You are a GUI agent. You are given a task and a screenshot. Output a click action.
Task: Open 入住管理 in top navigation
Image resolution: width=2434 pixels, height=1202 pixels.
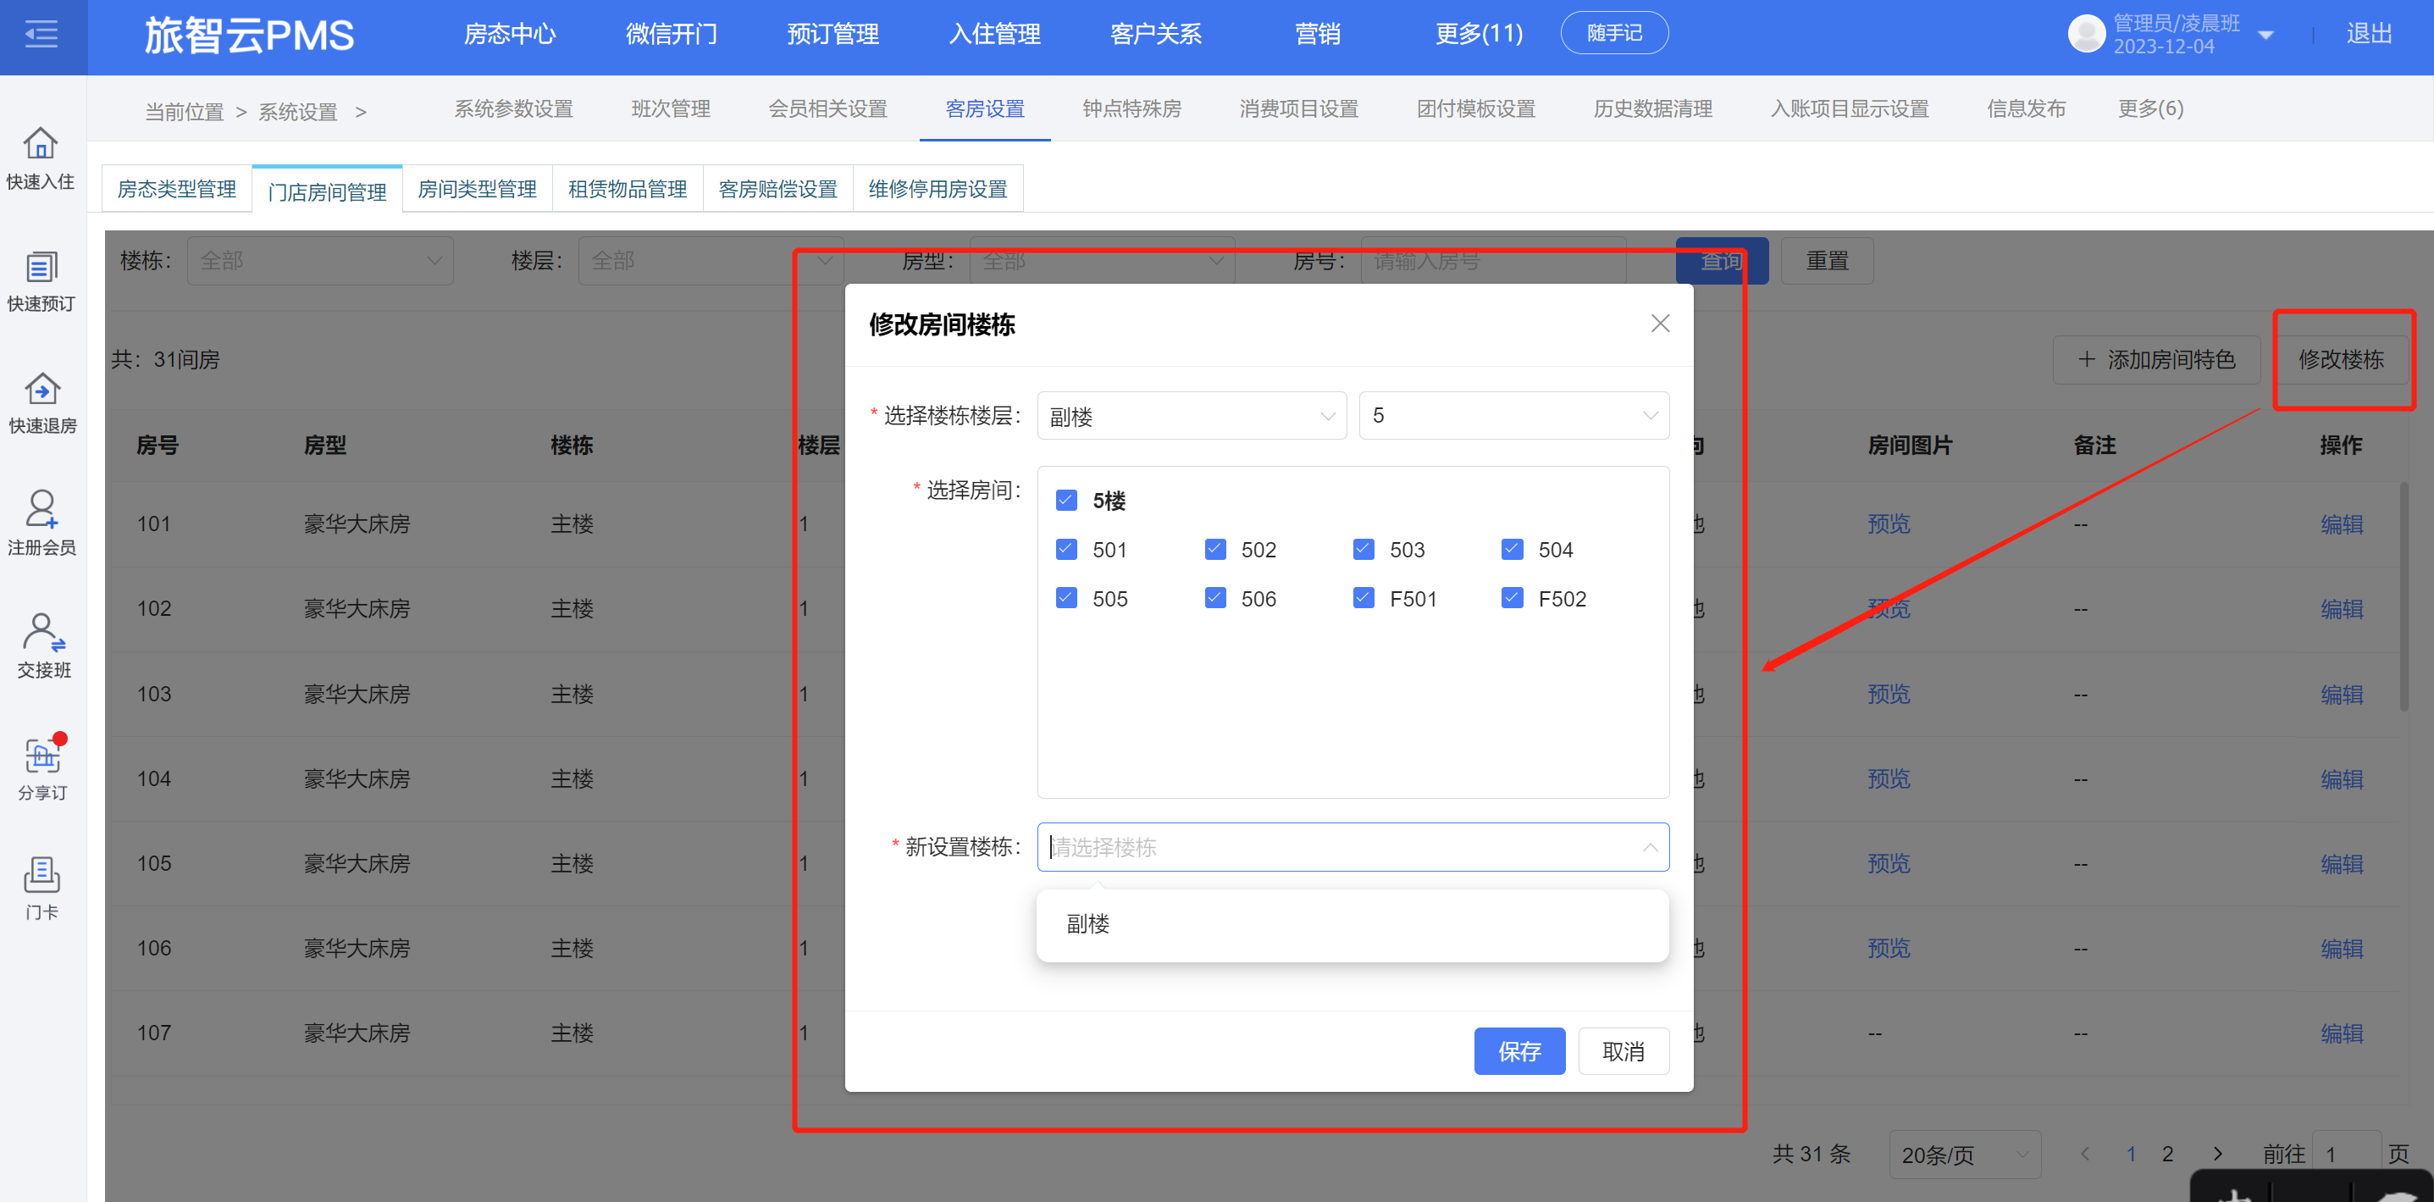coord(995,34)
